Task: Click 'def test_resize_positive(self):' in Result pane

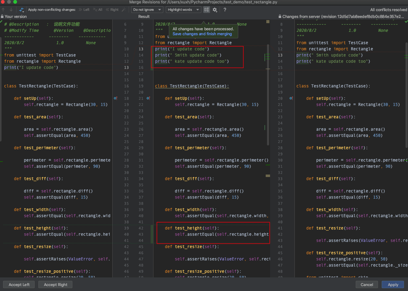Action: (203, 271)
